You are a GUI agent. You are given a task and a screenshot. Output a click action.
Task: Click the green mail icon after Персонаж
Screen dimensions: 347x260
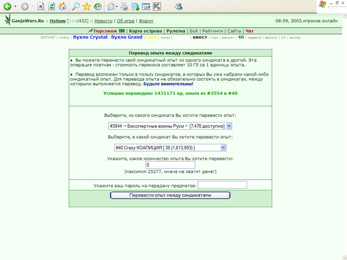pos(122,31)
